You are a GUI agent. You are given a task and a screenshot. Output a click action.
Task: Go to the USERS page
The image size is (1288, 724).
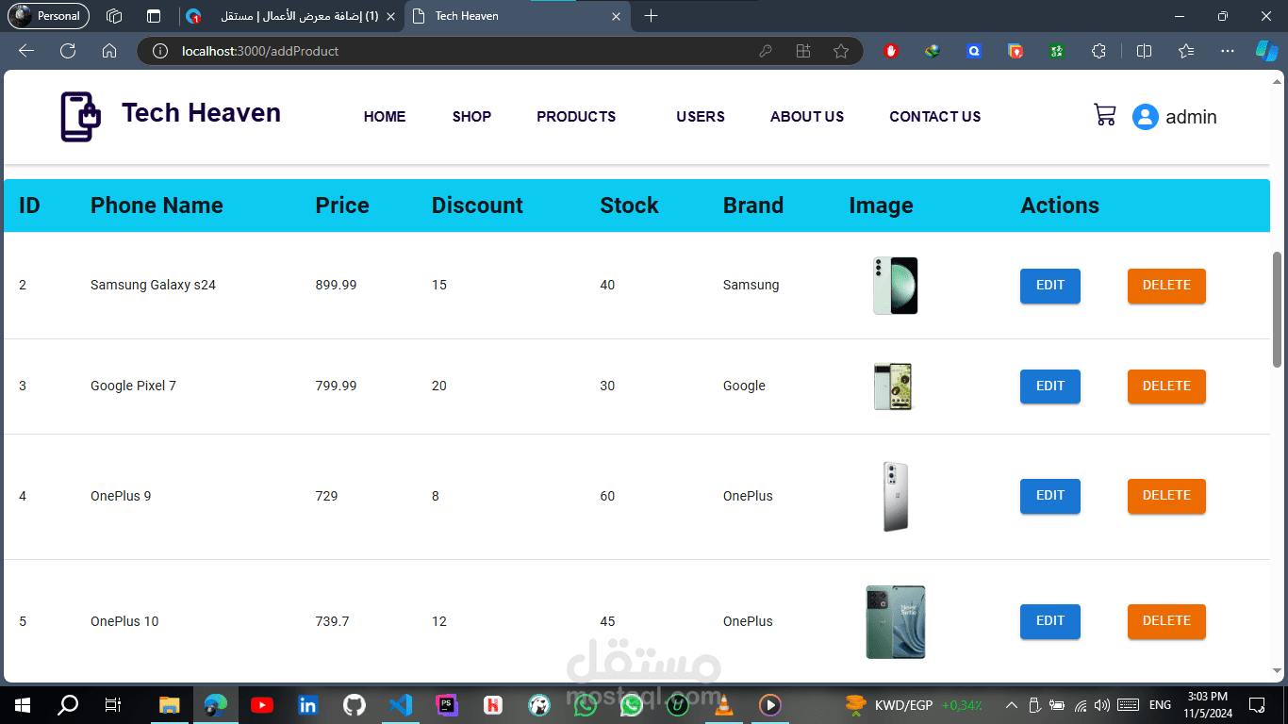click(701, 117)
